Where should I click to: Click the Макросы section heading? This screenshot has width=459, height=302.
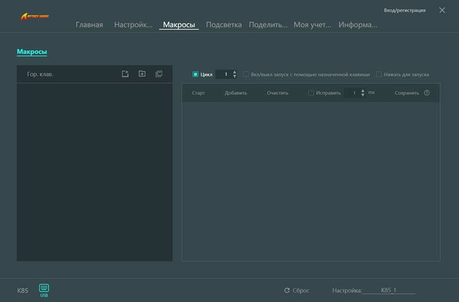coord(32,51)
